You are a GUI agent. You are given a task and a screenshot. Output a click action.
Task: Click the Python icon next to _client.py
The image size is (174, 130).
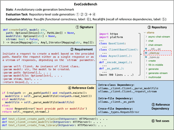click(x=146, y=54)
